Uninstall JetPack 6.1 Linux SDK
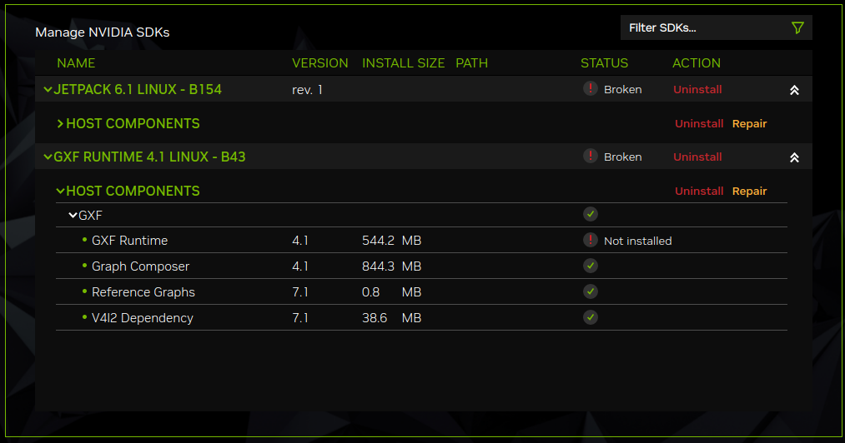The width and height of the screenshot is (845, 443). (697, 90)
